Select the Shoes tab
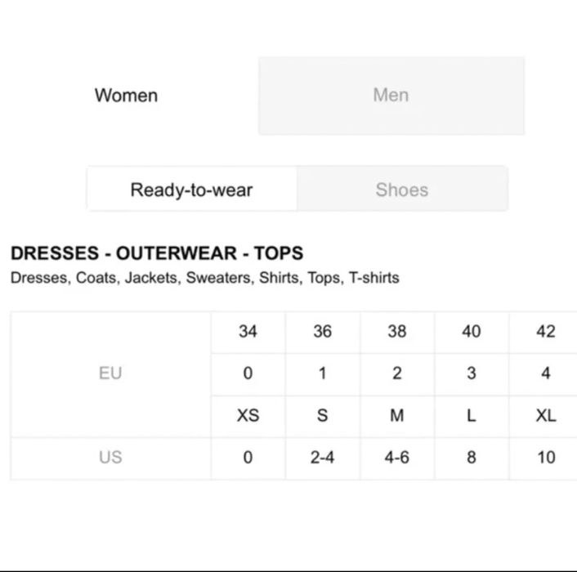Viewport: 577px width, 572px height. click(401, 190)
